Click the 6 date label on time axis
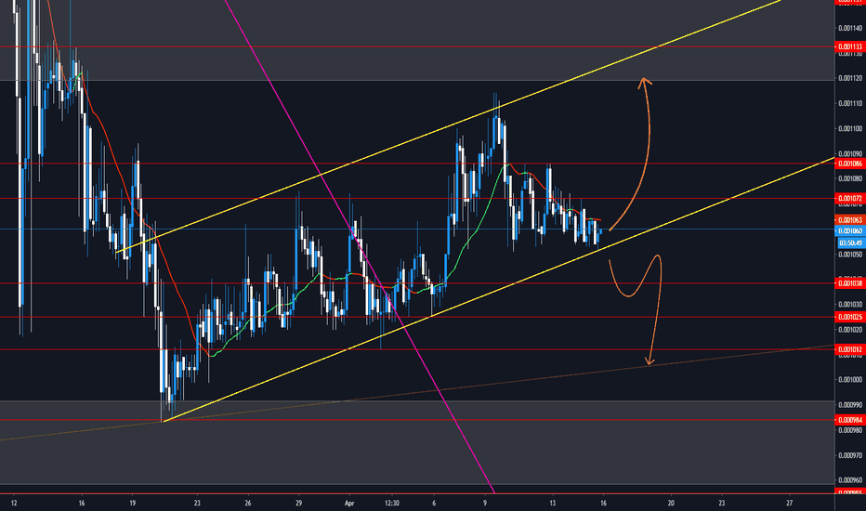This screenshot has width=866, height=511. (434, 504)
